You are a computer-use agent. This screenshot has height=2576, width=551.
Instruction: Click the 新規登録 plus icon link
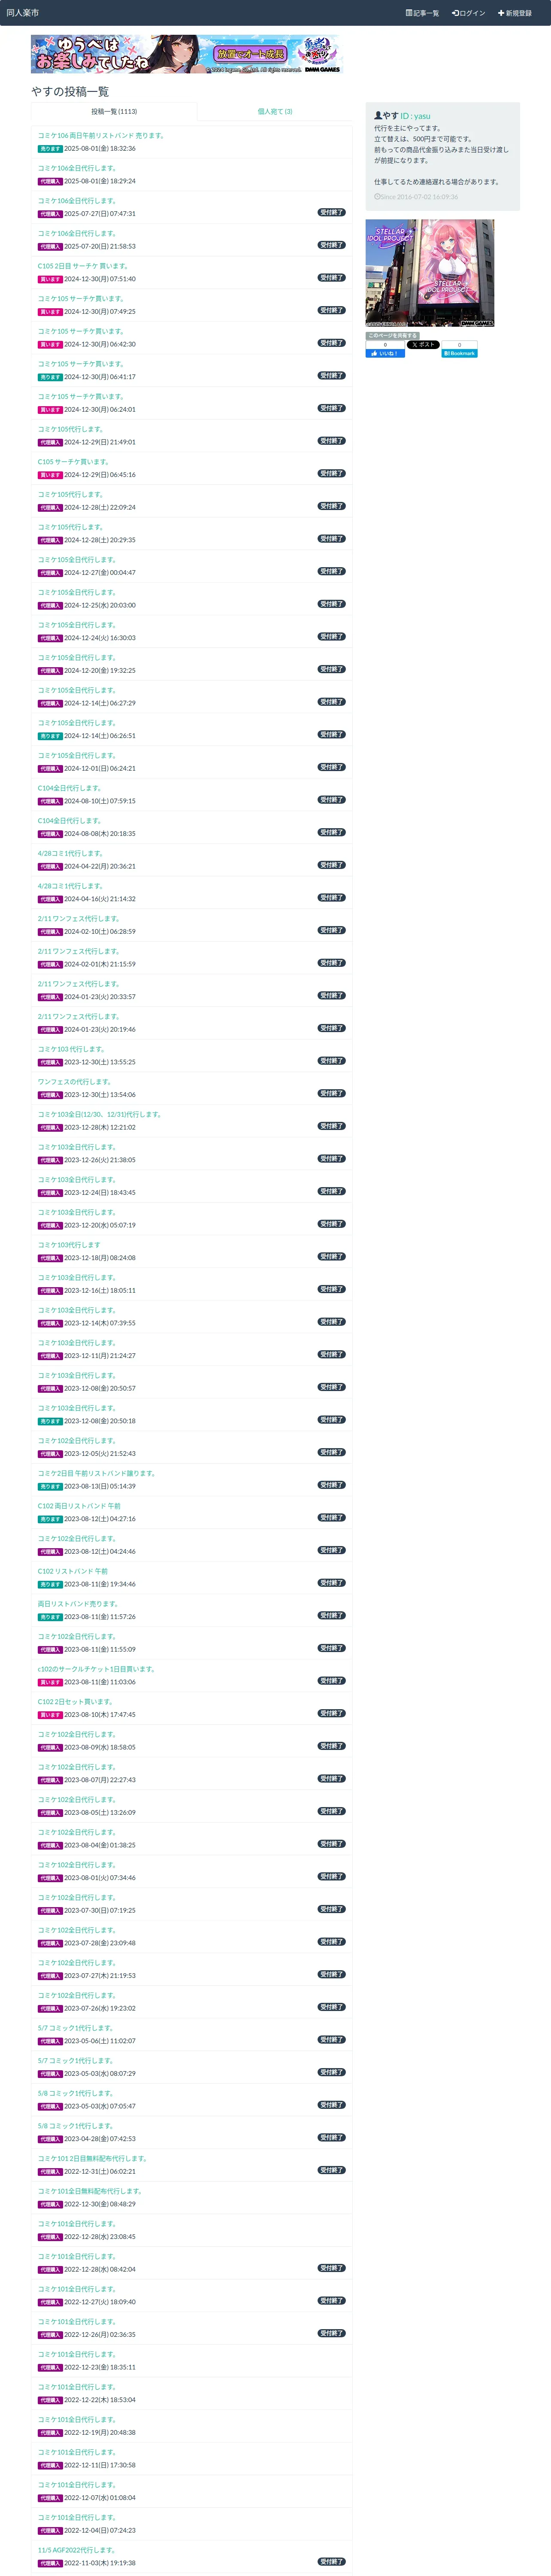coord(515,13)
